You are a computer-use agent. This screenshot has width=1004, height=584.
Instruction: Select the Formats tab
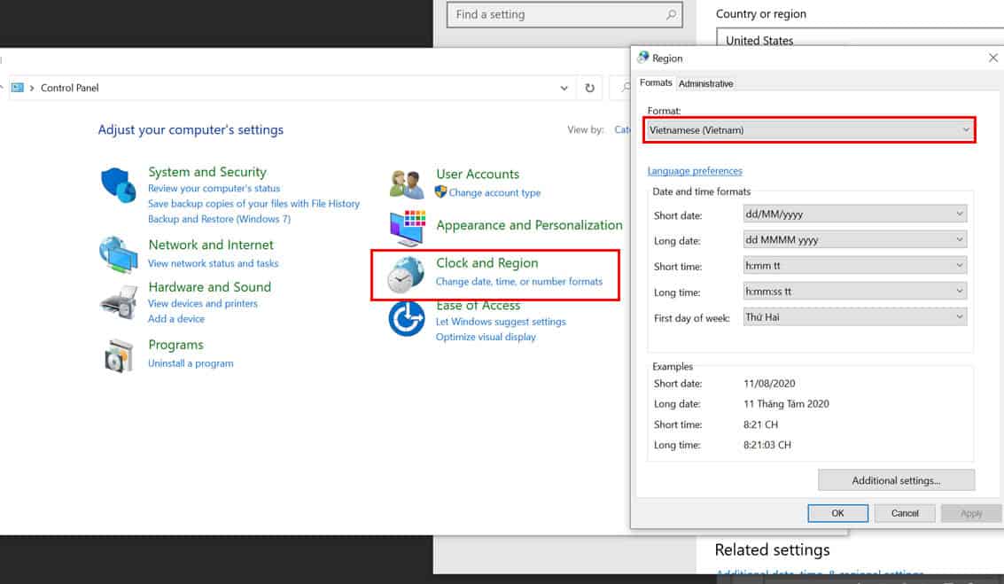656,83
